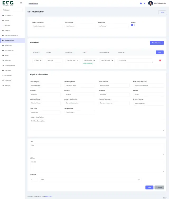Delete the antinal medicine row with trash icon

(160, 60)
